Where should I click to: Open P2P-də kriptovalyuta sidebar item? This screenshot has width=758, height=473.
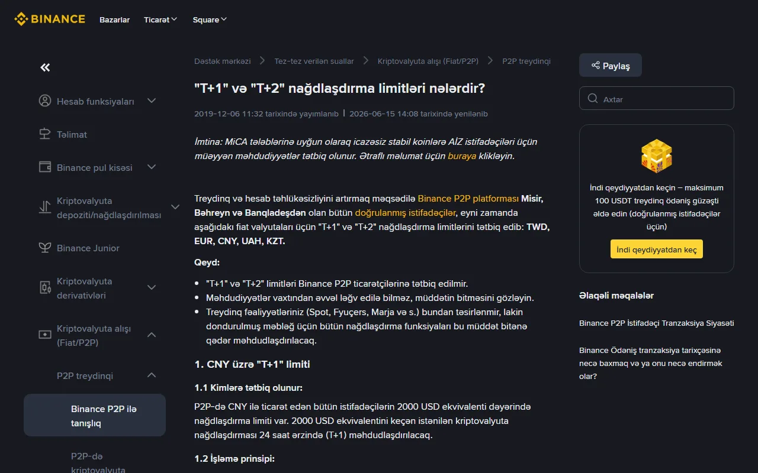pyautogui.click(x=98, y=463)
